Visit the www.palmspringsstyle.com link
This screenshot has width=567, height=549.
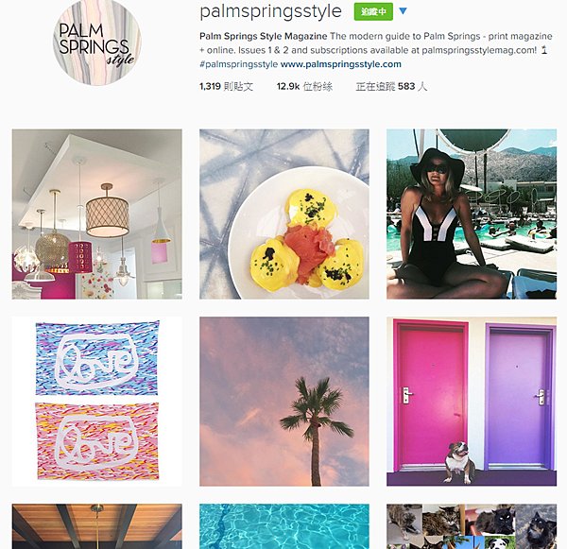tap(341, 64)
